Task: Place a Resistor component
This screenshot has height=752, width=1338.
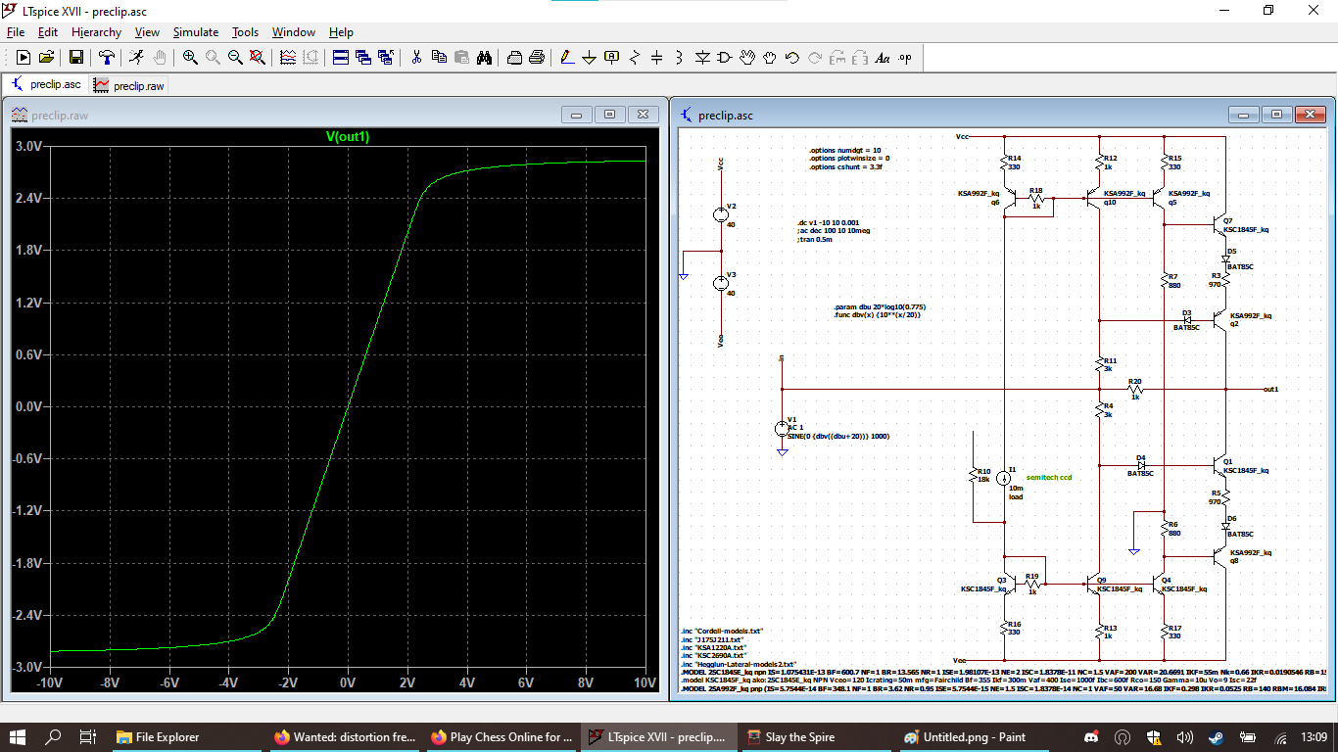Action: click(635, 58)
